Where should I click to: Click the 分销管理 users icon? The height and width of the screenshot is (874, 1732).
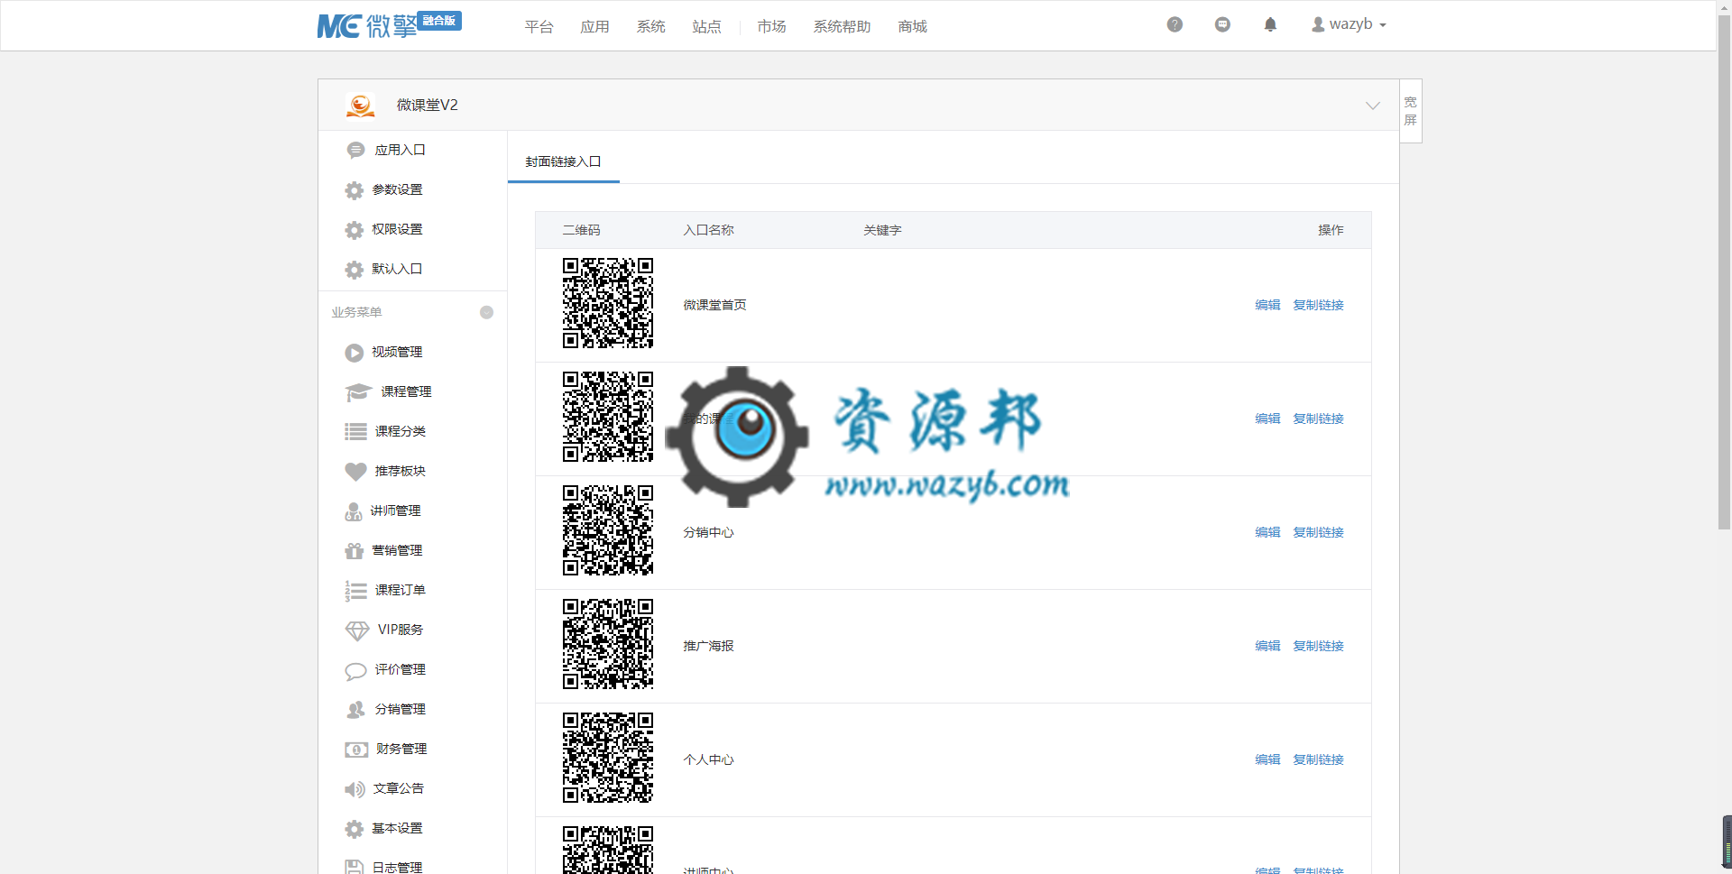click(355, 710)
